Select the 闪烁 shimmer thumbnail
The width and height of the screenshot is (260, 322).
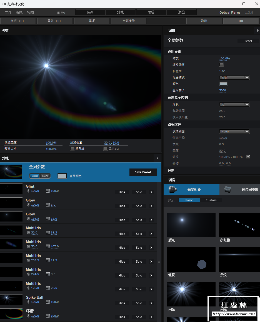191,294
